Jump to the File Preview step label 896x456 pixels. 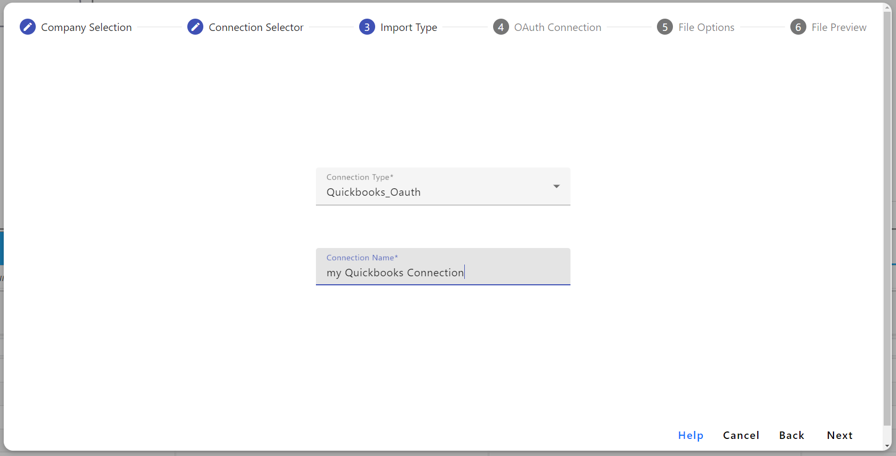(838, 27)
